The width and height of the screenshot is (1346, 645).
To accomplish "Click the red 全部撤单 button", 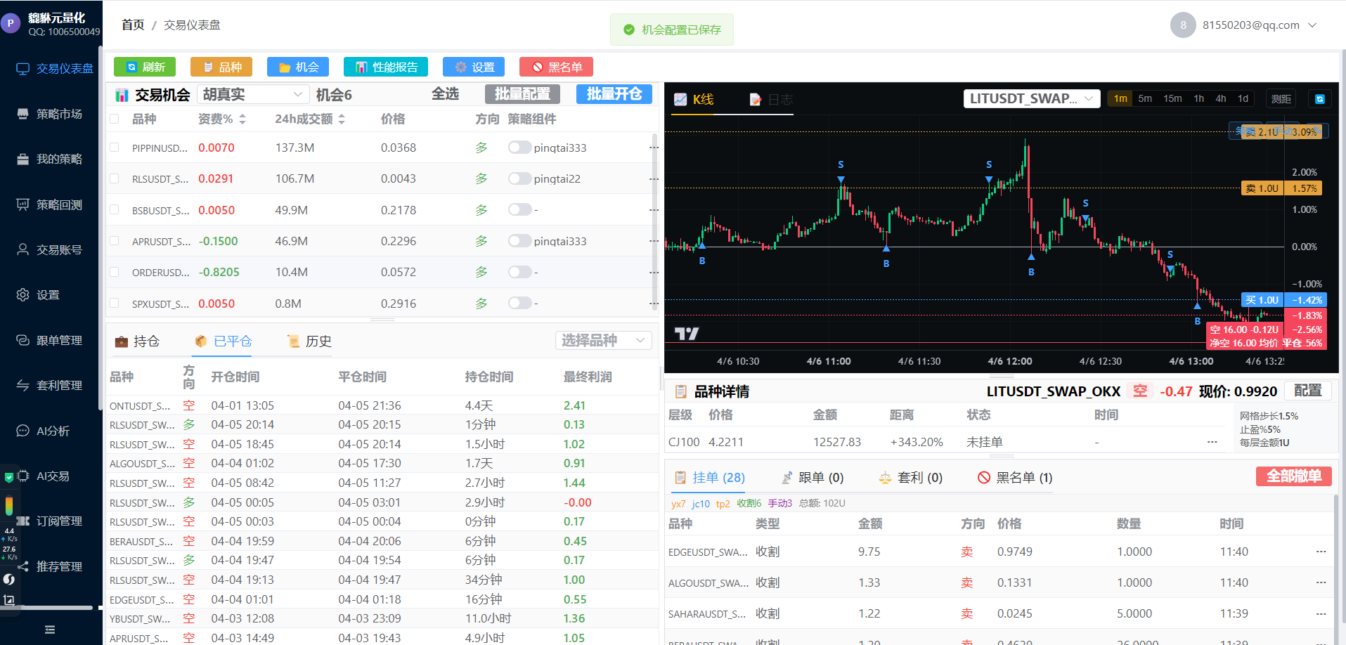I will (1294, 476).
